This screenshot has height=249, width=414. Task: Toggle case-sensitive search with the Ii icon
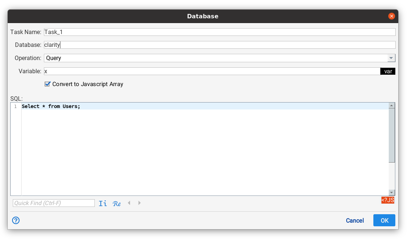click(103, 203)
